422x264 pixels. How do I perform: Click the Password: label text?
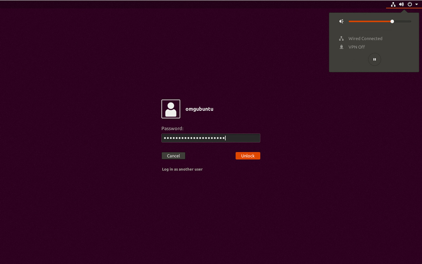click(172, 129)
